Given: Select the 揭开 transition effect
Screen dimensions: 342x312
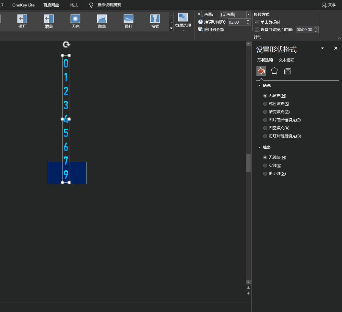Looking at the screenshot, I should [22, 21].
